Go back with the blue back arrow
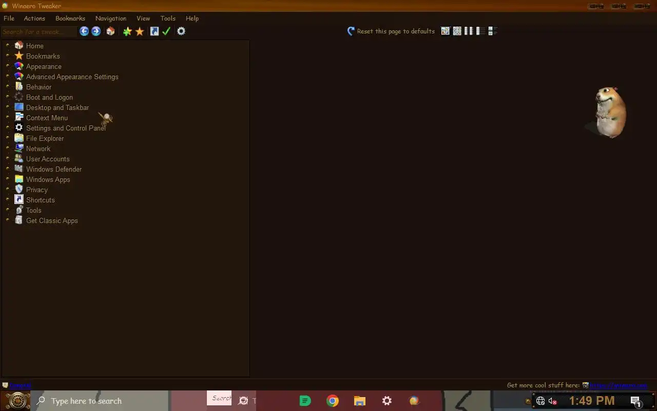 (84, 31)
